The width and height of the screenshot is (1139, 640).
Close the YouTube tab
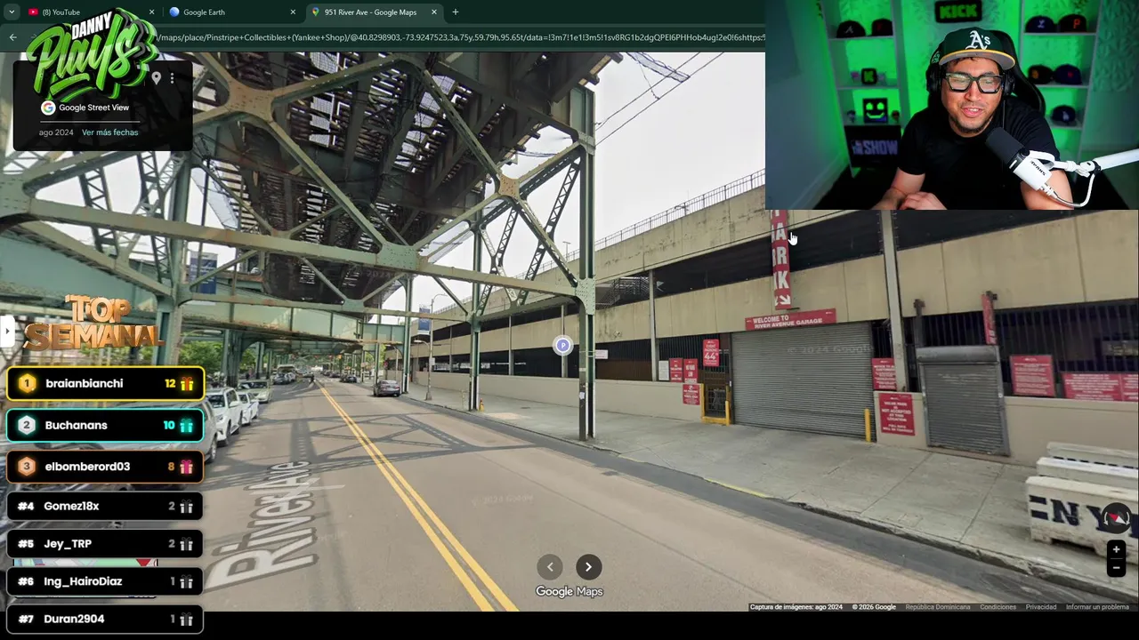(x=151, y=12)
